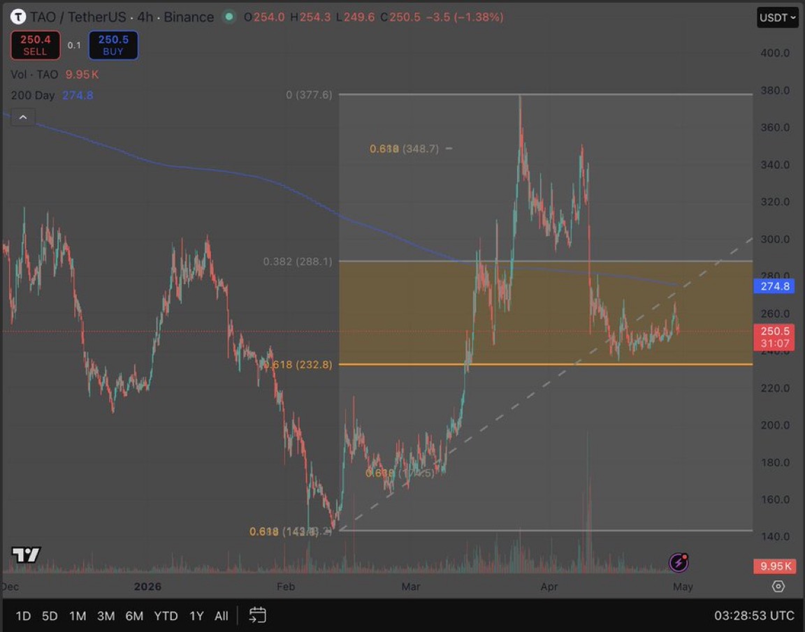Open the USDT currency dropdown
The height and width of the screenshot is (632, 805).
click(x=777, y=17)
